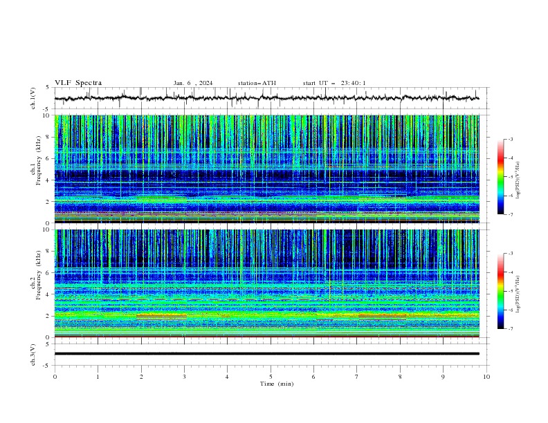The height and width of the screenshot is (423, 548).
Task: Click the ch.2 spectrogram panel
Action: pyautogui.click(x=266, y=283)
